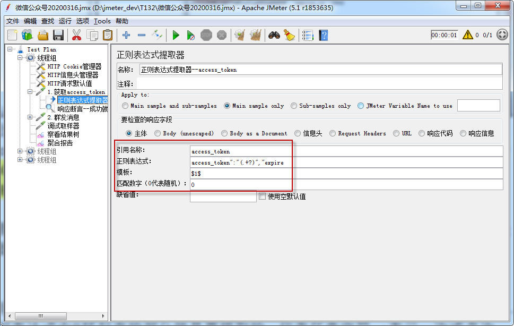Image resolution: width=514 pixels, height=326 pixels.
Task: Click the Clear results broom icon
Action: pos(240,35)
